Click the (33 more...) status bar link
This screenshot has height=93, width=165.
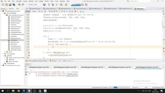pos(136,87)
